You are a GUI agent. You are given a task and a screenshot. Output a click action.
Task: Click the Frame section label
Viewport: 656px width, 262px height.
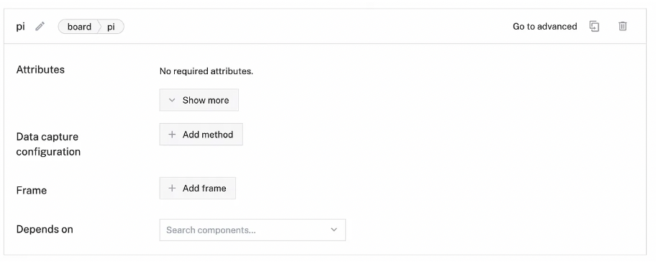[32, 191]
